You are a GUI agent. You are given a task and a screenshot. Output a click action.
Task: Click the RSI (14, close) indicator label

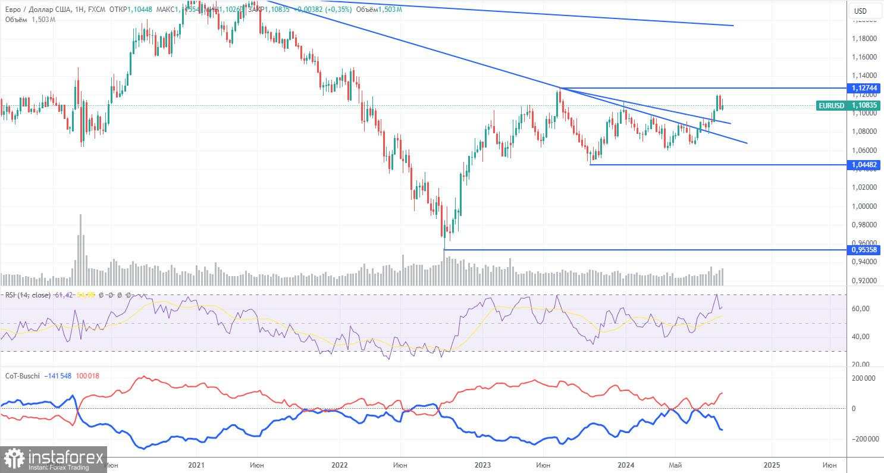28,295
